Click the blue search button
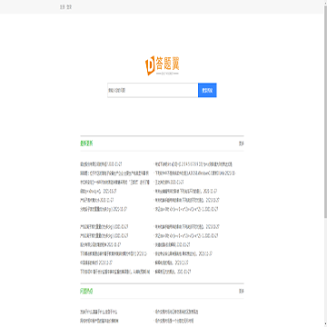Viewport: 327px width, 327px height. pos(207,90)
